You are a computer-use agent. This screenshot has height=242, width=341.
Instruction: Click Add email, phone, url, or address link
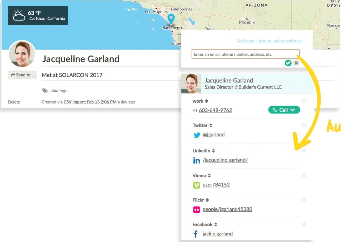[269, 41]
